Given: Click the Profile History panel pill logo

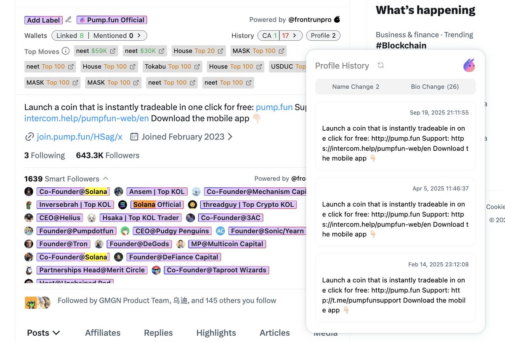Looking at the screenshot, I should pos(469,65).
